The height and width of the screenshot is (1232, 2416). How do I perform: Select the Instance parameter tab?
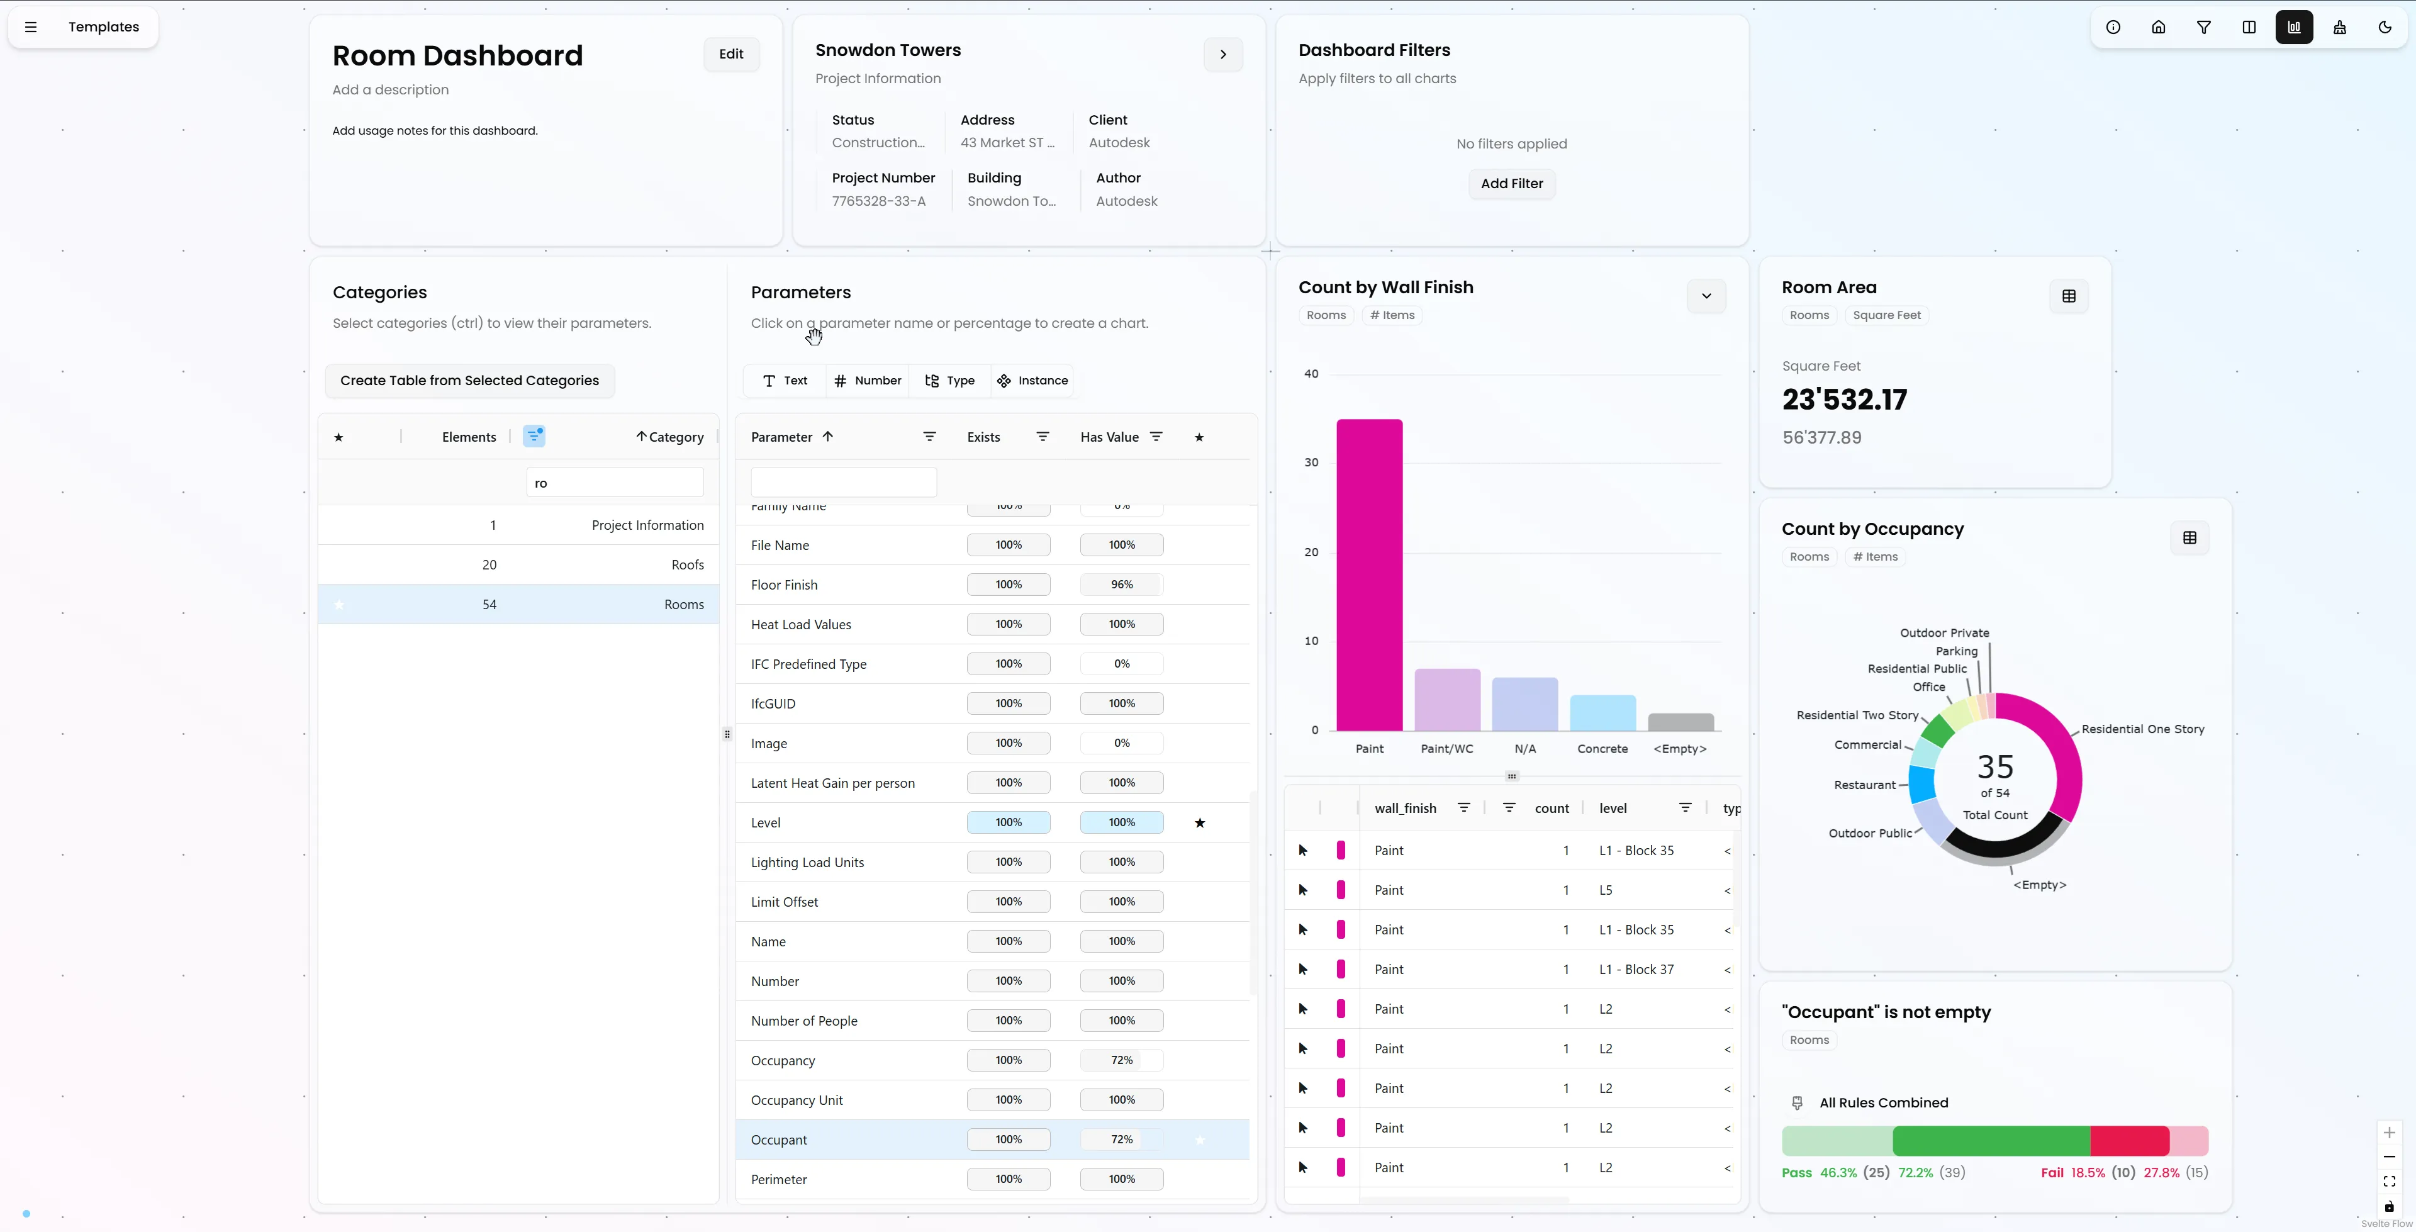1032,381
